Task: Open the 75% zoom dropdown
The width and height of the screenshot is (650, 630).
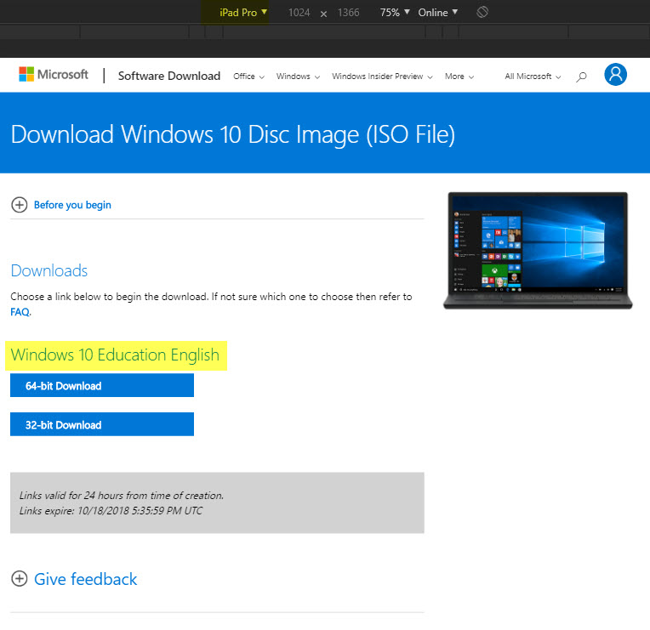Action: (395, 13)
